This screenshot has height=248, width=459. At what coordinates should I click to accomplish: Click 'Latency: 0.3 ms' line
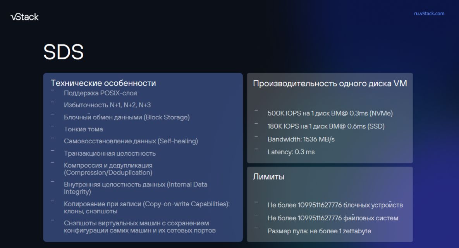291,152
